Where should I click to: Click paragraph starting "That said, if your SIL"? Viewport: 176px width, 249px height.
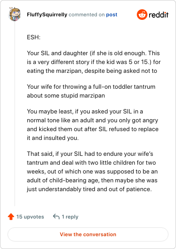click(92, 171)
